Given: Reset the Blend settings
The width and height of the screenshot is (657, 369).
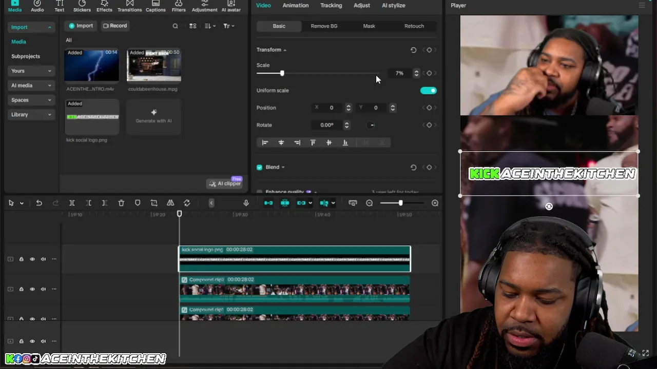Looking at the screenshot, I should coord(413,167).
